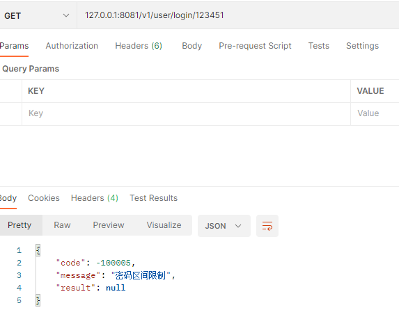
Task: Open the Pre-request Script tab
Action: (255, 46)
